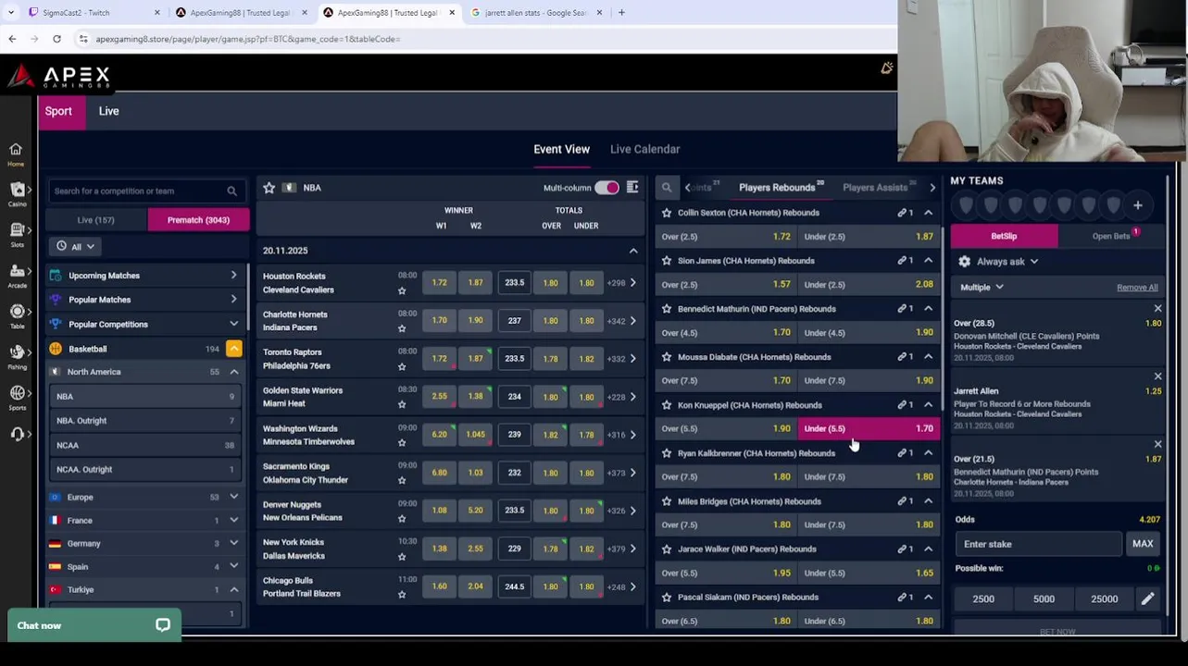Select Over (5.5) for Jarace Walker at 1.95
1188x666 pixels.
click(726, 573)
